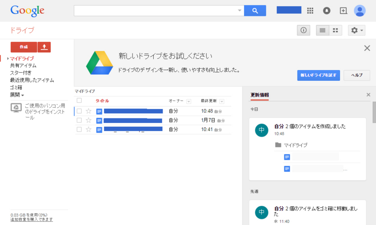Open doc icon of the 10:48 file
The height and width of the screenshot is (225, 376).
point(99,111)
